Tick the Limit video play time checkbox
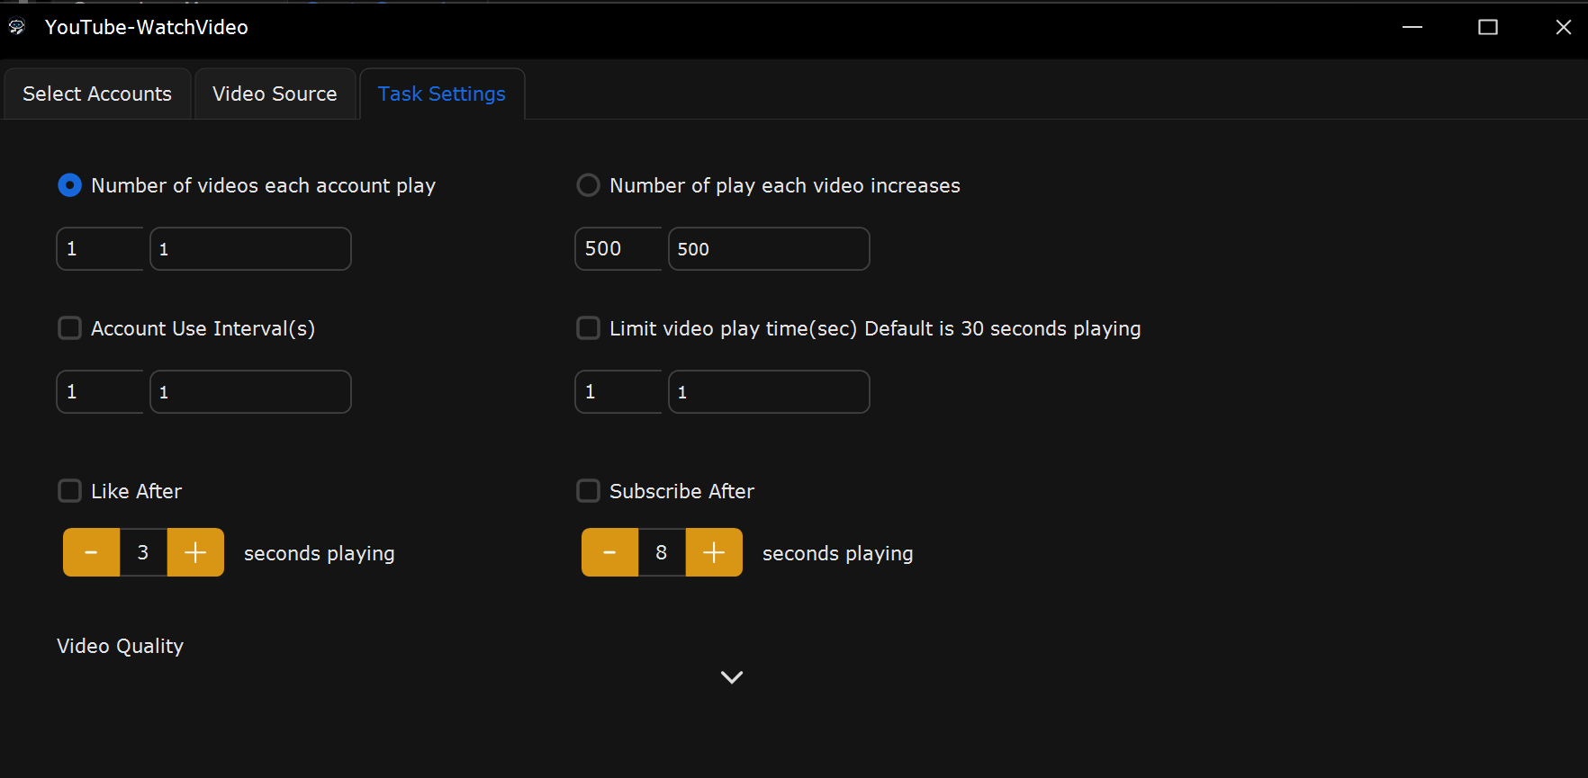 (588, 328)
